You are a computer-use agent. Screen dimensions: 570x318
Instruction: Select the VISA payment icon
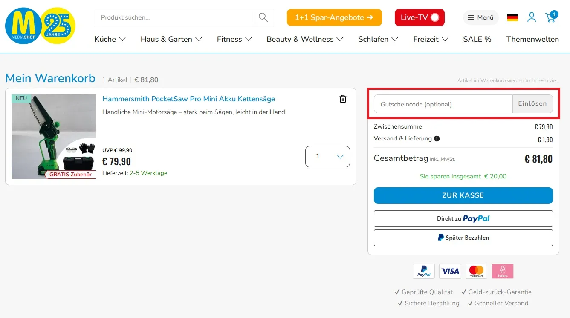450,271
